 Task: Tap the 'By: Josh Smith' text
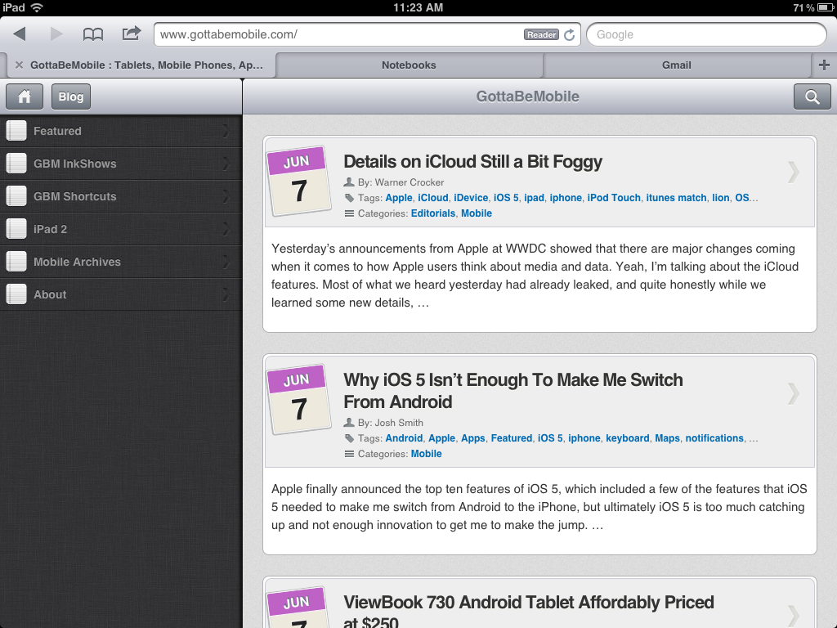point(390,423)
